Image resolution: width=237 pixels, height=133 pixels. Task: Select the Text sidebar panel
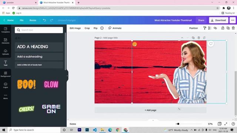(6, 63)
